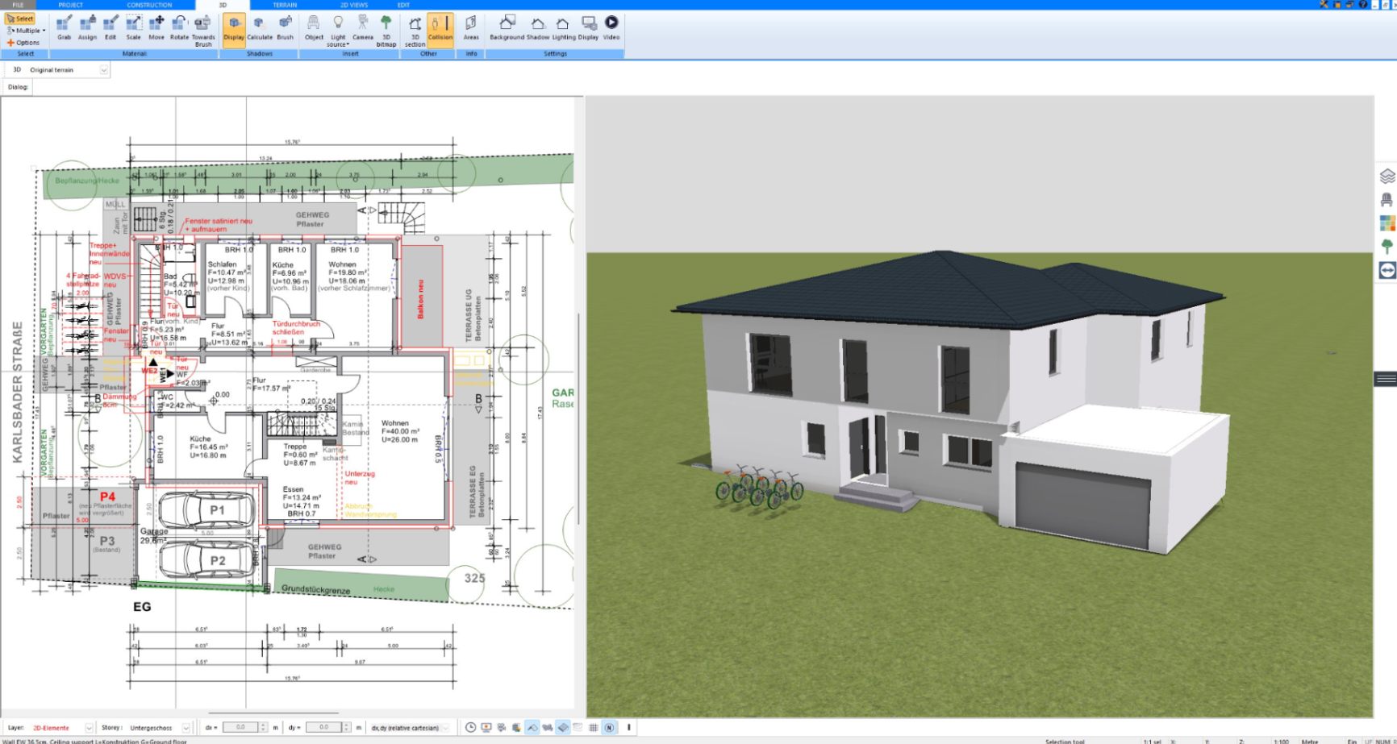Open the plants tree sidebar icon

[x=1387, y=246]
